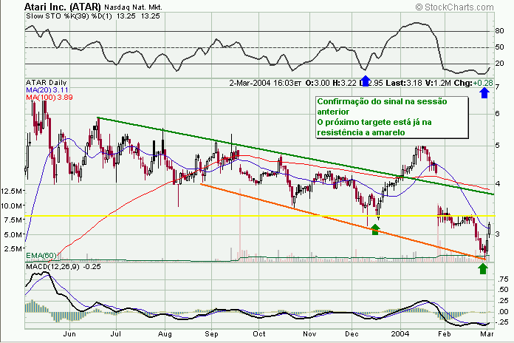Viewport: 514px width, 343px height.
Task: Click the Oct label on date axis
Action: point(259,334)
